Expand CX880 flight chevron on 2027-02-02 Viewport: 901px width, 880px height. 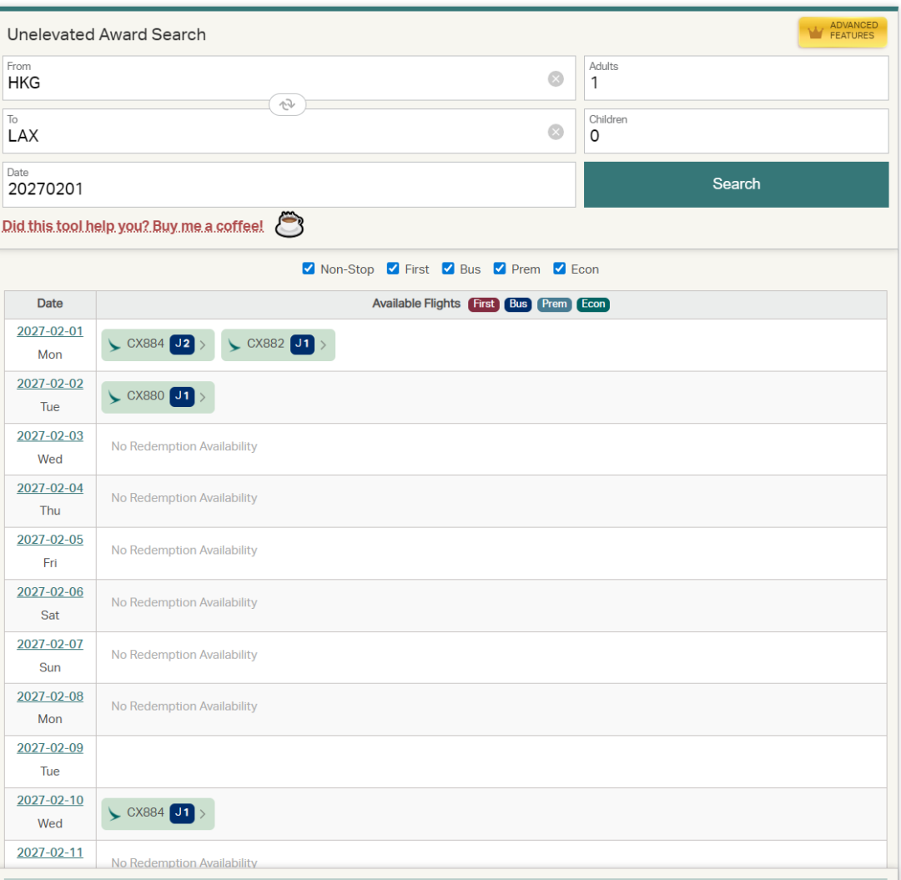(x=203, y=398)
